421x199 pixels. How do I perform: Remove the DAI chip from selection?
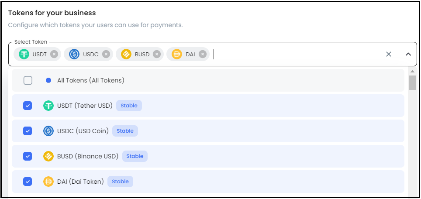[x=202, y=54]
